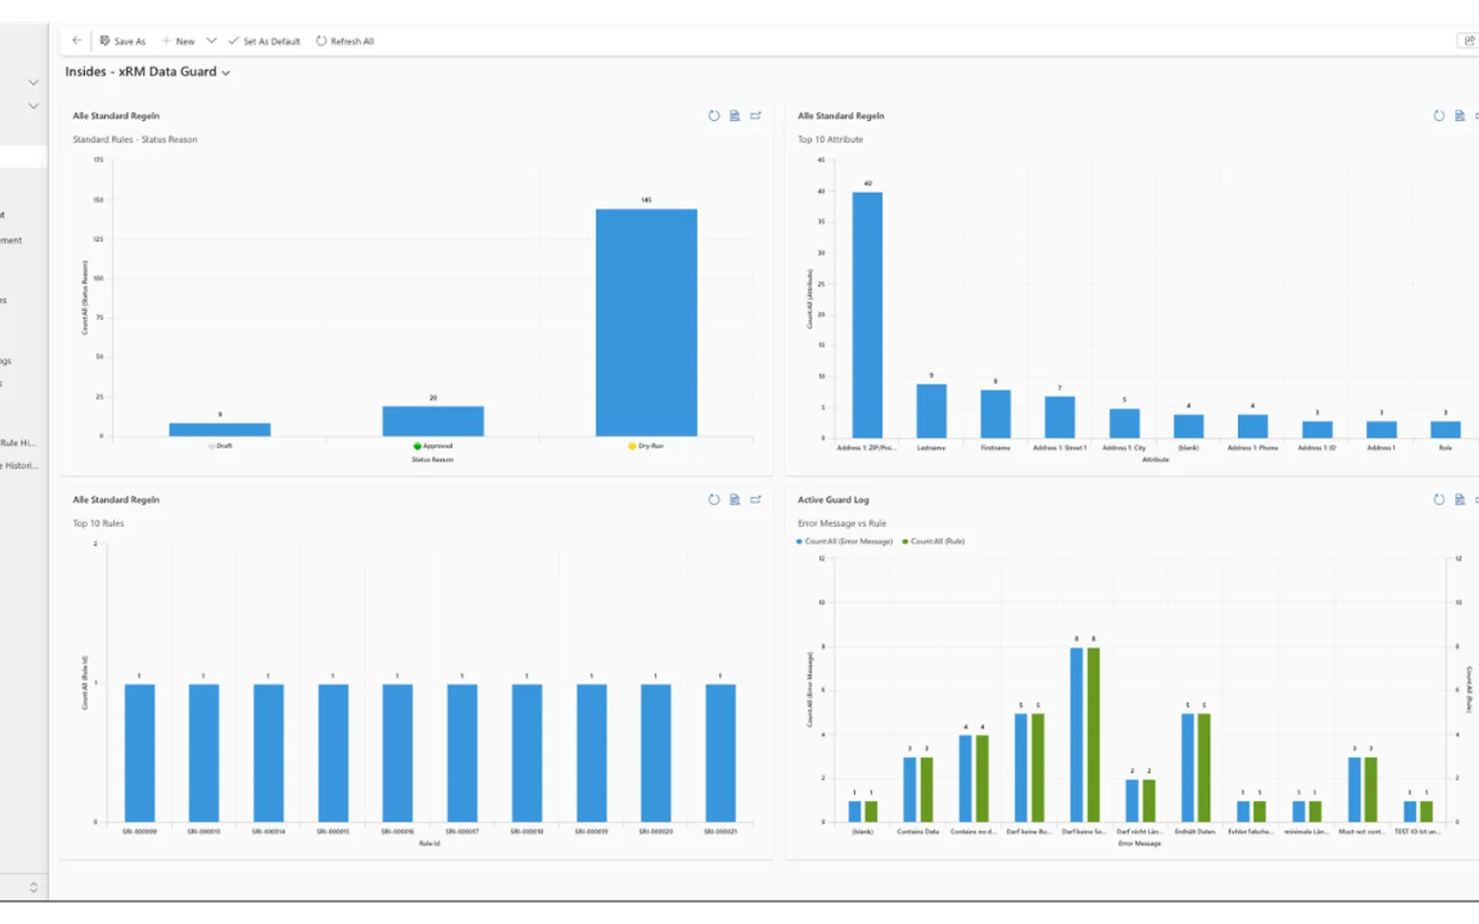Click the SRI-000009 bar in Top 10 Rules

tap(140, 753)
